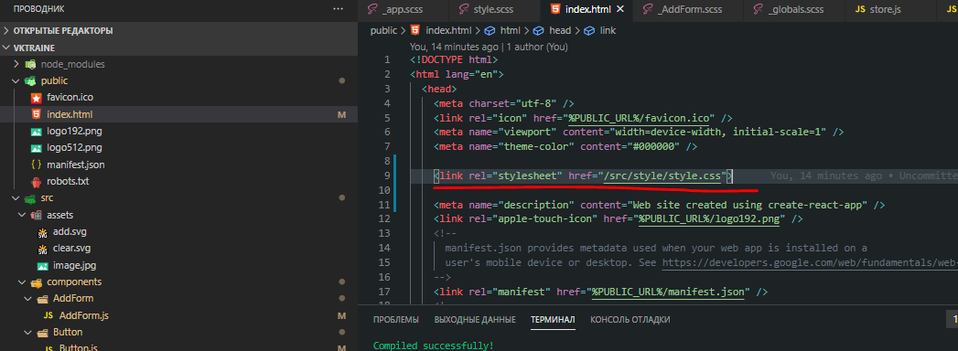Click the src folder icon

pos(30,198)
